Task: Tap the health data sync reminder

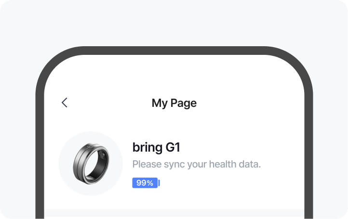Action: coord(196,164)
